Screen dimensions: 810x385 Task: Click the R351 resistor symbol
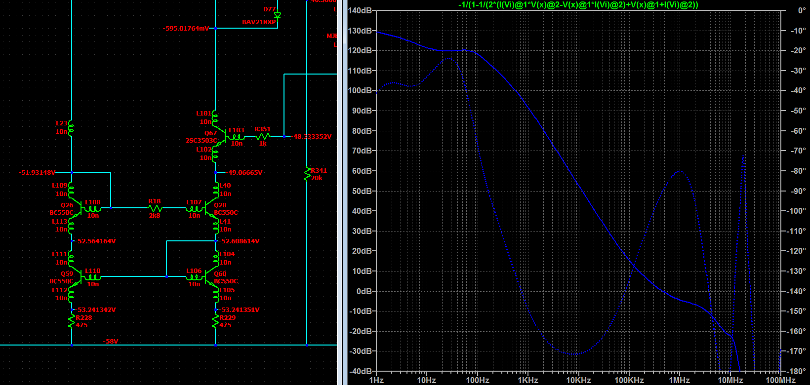click(x=262, y=136)
